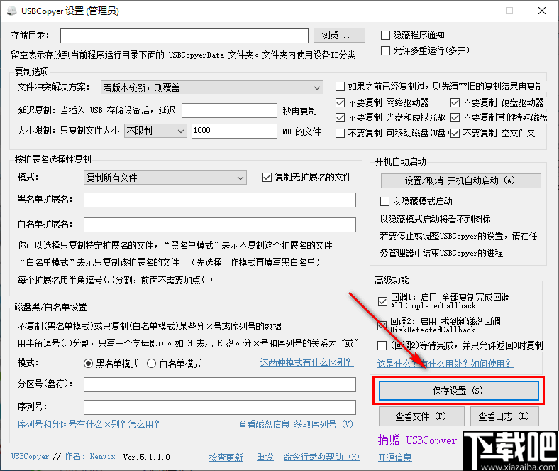The width and height of the screenshot is (559, 471).
Task: Click the 检查更新 link
Action: tap(226, 457)
